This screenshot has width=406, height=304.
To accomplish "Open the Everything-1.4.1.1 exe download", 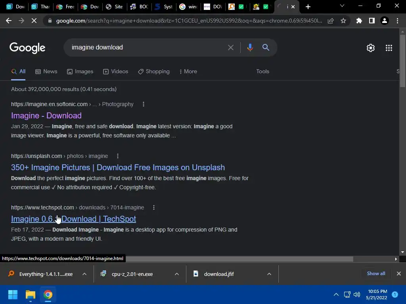I will coord(41,274).
